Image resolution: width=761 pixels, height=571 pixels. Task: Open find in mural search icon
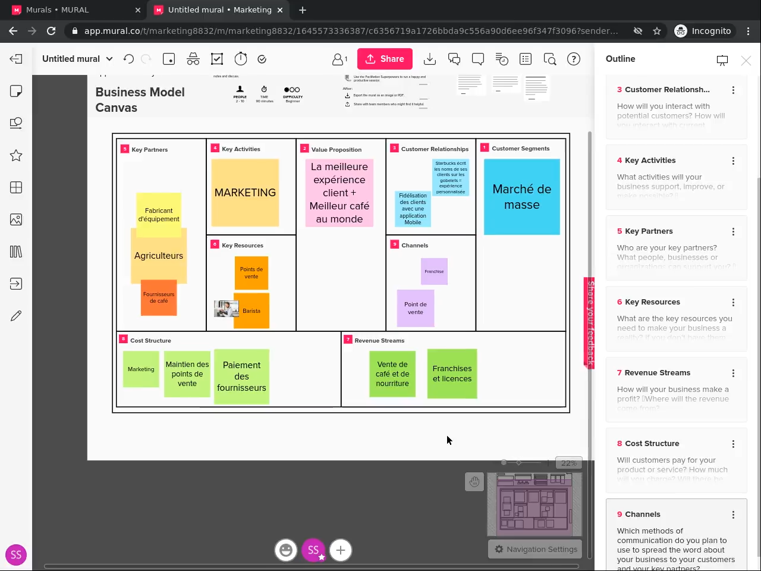click(x=550, y=59)
